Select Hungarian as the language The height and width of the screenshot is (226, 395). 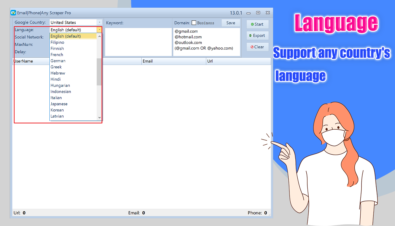tap(73, 86)
